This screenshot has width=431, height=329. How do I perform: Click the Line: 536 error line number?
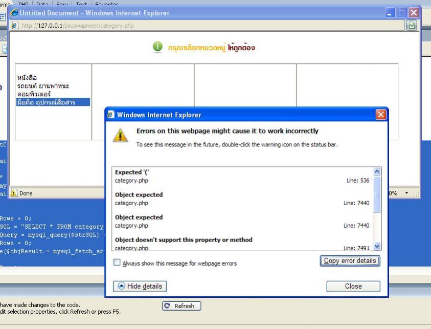tap(357, 181)
